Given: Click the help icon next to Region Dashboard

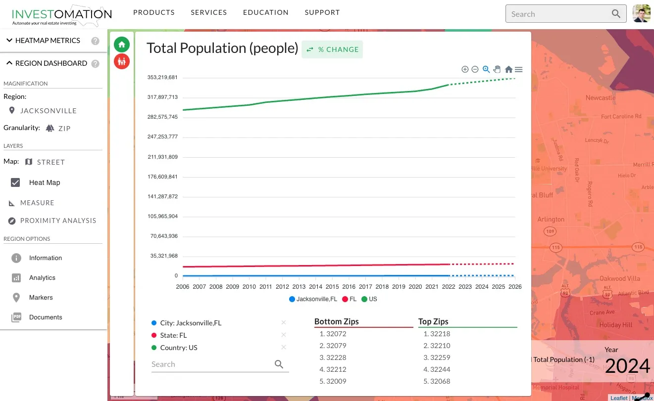Looking at the screenshot, I should coord(95,63).
